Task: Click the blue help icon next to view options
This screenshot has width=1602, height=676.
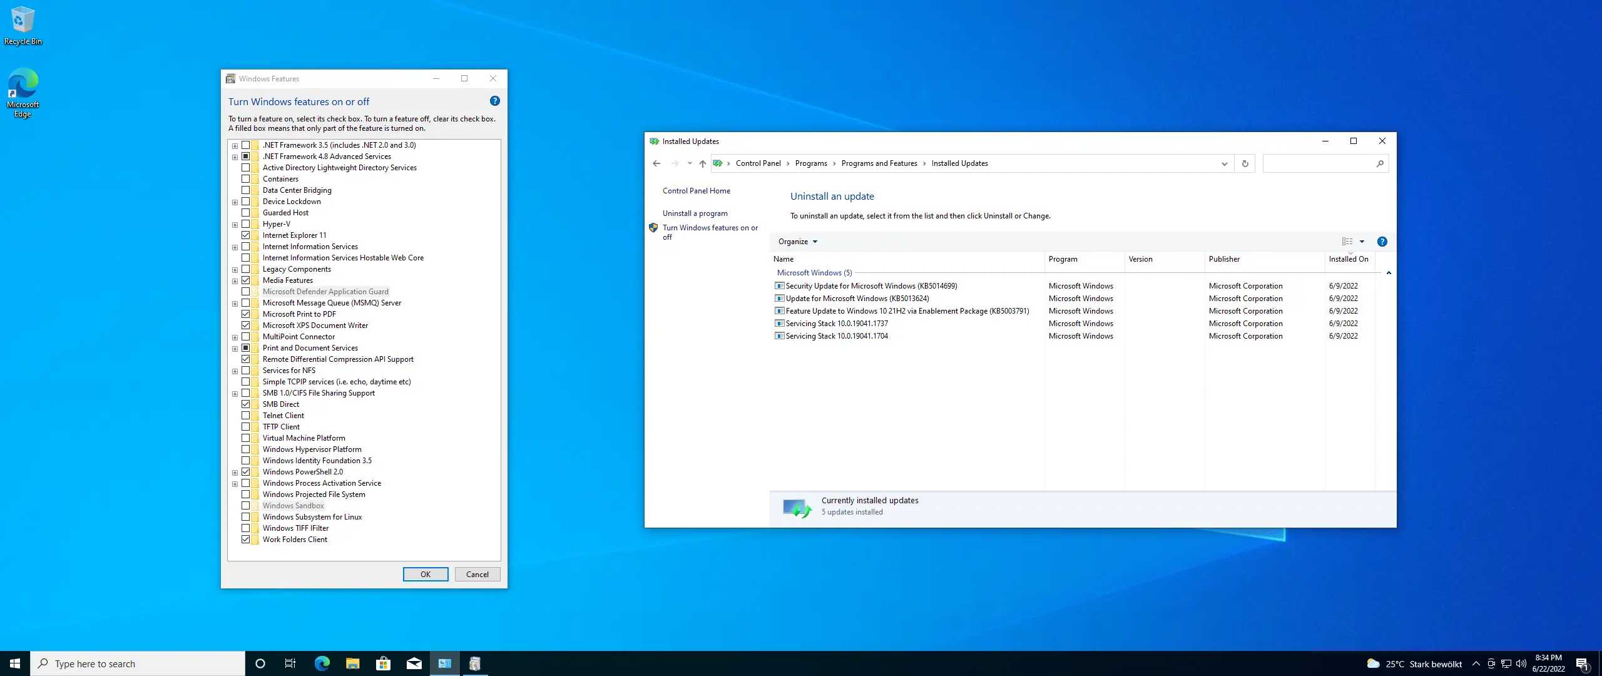Action: click(x=1382, y=242)
